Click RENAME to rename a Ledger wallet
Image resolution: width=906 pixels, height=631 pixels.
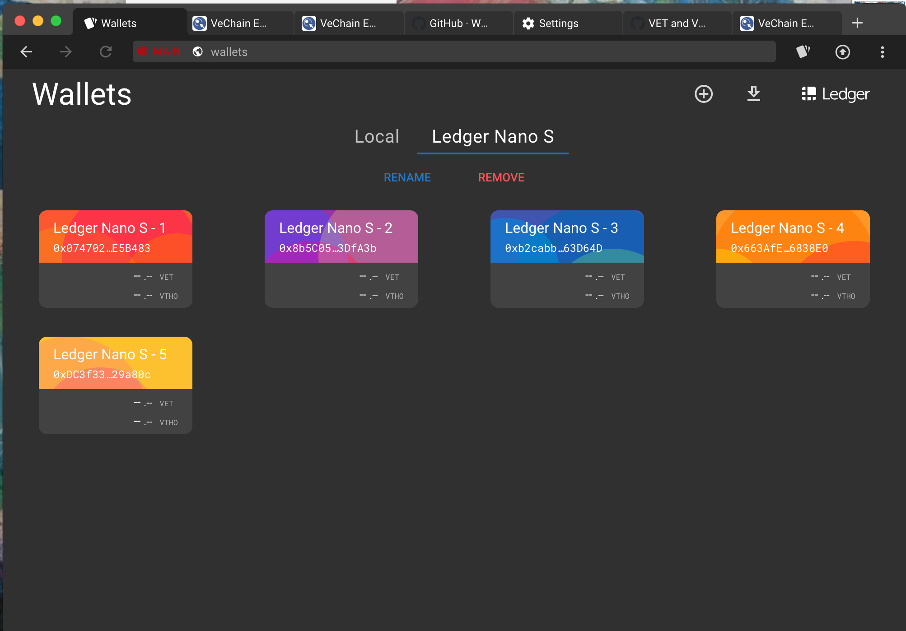(x=407, y=177)
